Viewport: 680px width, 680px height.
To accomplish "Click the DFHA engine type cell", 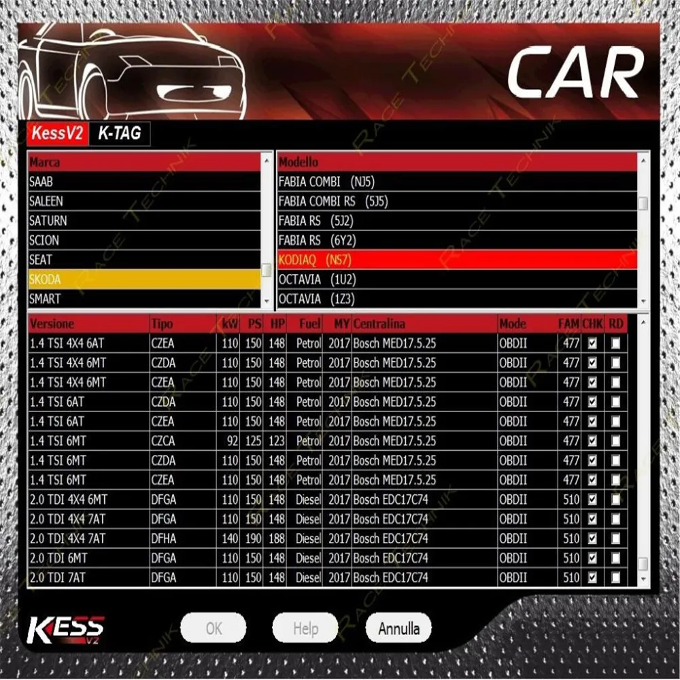I will 183,539.
